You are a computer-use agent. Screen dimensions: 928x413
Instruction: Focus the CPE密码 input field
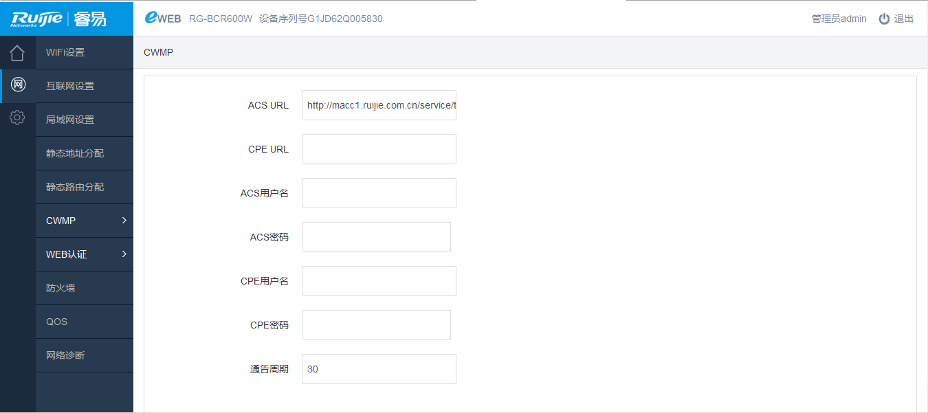pos(377,325)
